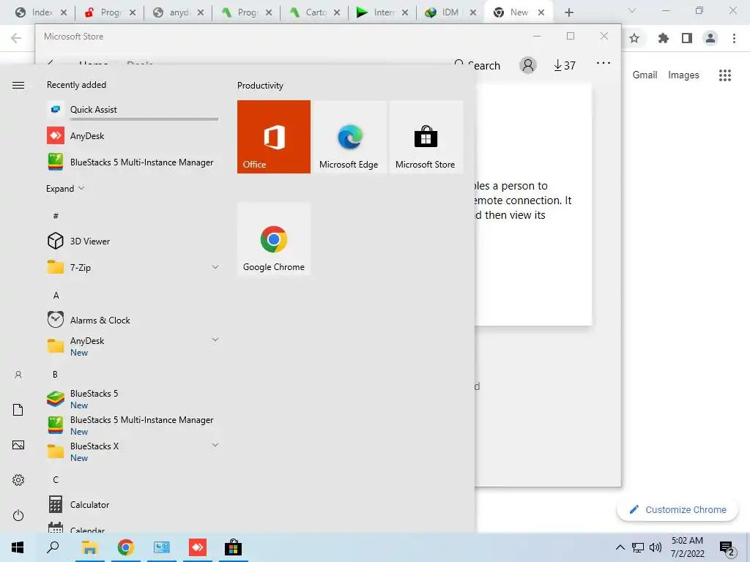Click the Chrome profile avatar
Image resolution: width=750 pixels, height=562 pixels.
click(x=710, y=38)
